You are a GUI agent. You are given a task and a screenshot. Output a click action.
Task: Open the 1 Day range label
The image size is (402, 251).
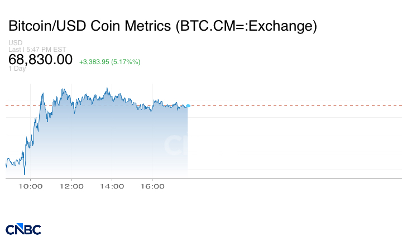(x=17, y=69)
